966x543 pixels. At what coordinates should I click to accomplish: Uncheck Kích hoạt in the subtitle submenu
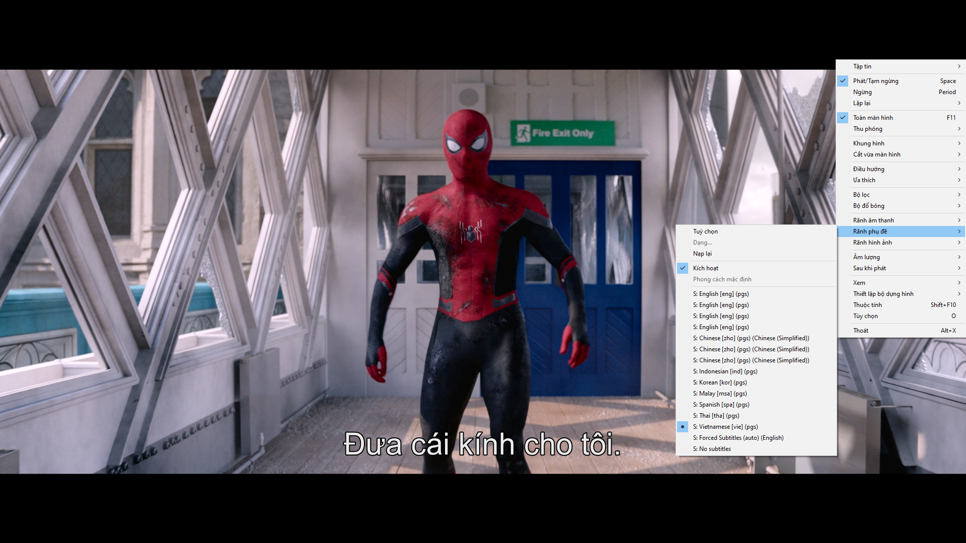[756, 268]
